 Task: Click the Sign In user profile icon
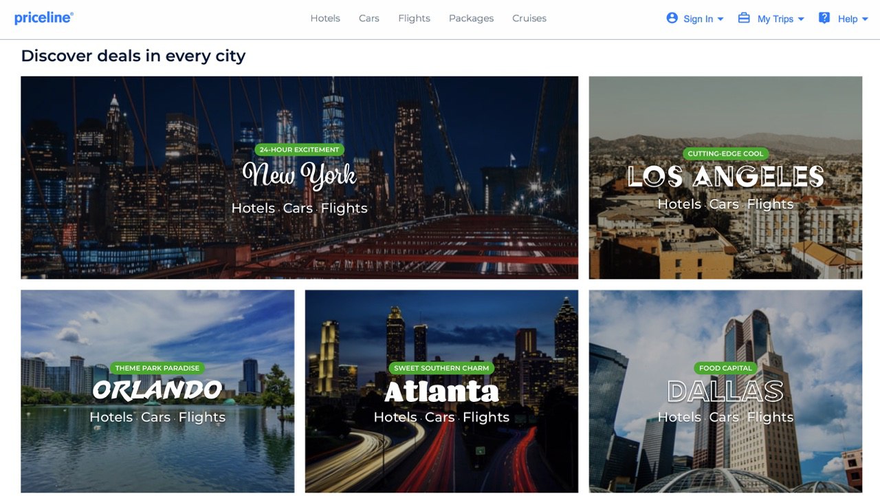click(672, 18)
